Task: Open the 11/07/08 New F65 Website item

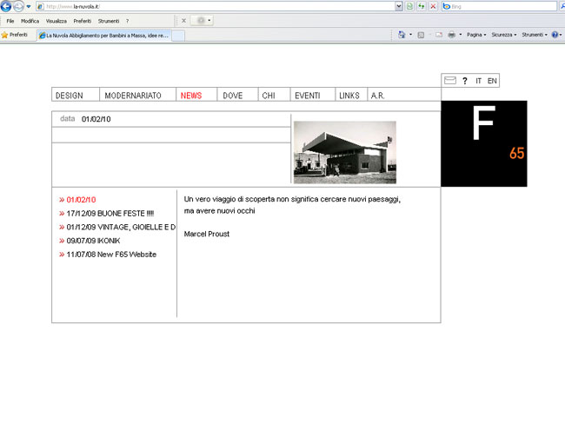Action: 108,255
